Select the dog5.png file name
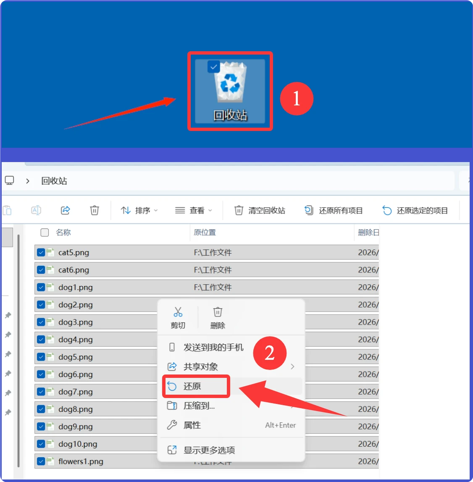 click(x=75, y=357)
